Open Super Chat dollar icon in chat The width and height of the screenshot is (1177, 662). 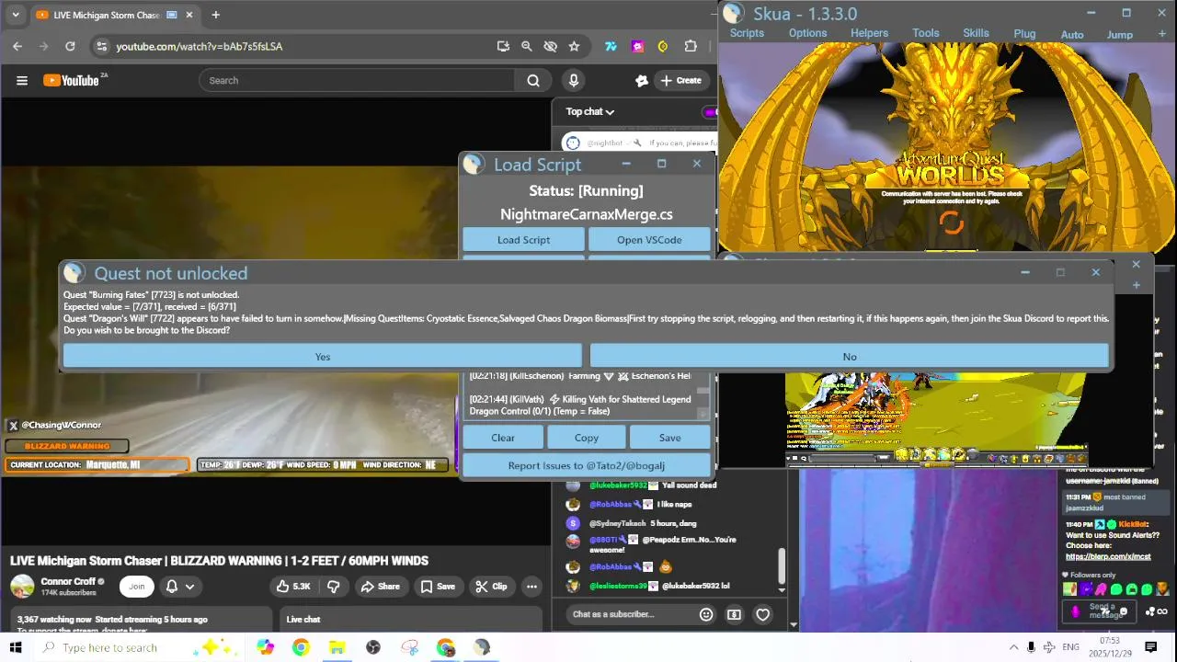coord(734,614)
